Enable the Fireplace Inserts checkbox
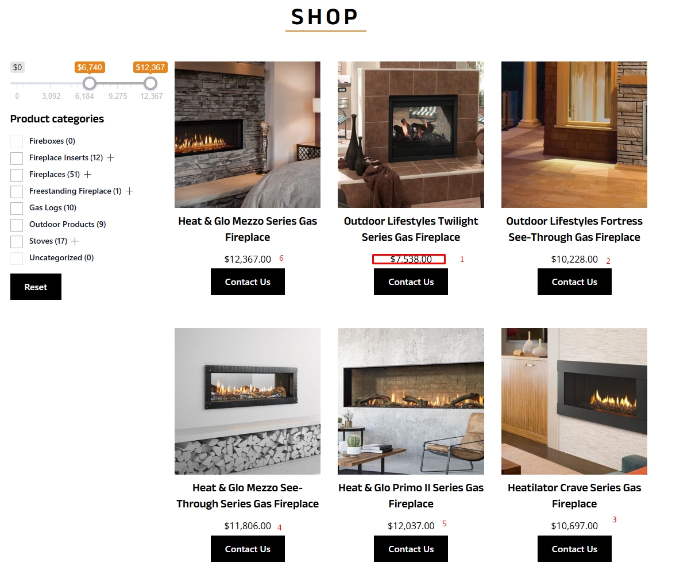699x566 pixels. pos(17,158)
